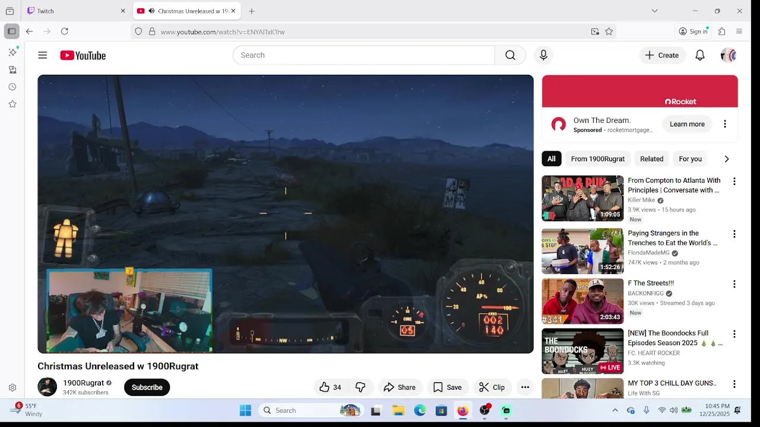760x427 pixels.
Task: Bookmark this page with star icon
Action: tap(609, 31)
